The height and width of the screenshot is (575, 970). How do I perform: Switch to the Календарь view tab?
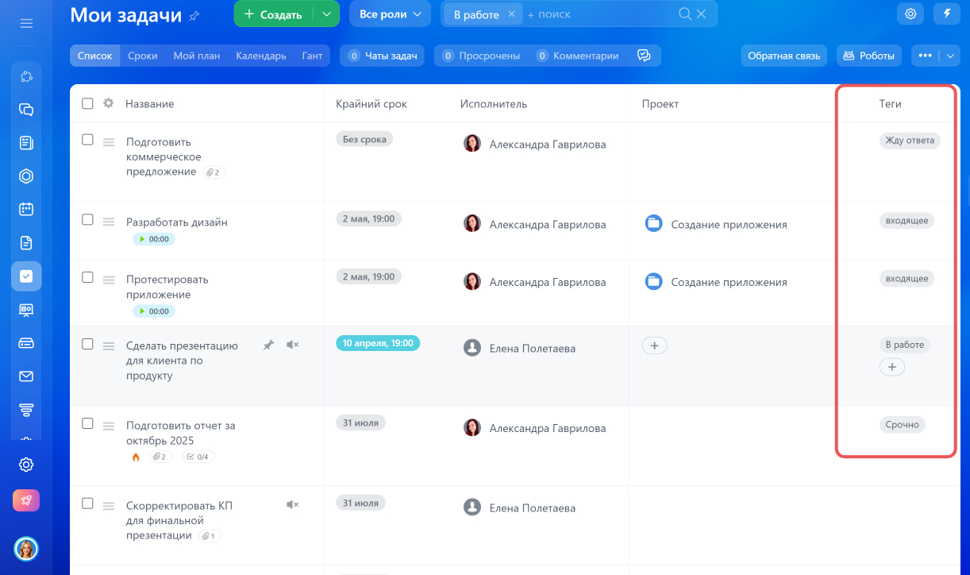point(260,56)
